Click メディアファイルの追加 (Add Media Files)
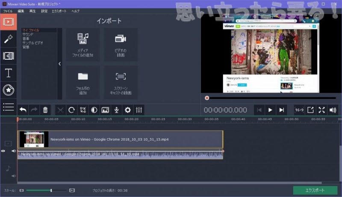Image resolution: width=342 pixels, height=197 pixels. coord(83,45)
